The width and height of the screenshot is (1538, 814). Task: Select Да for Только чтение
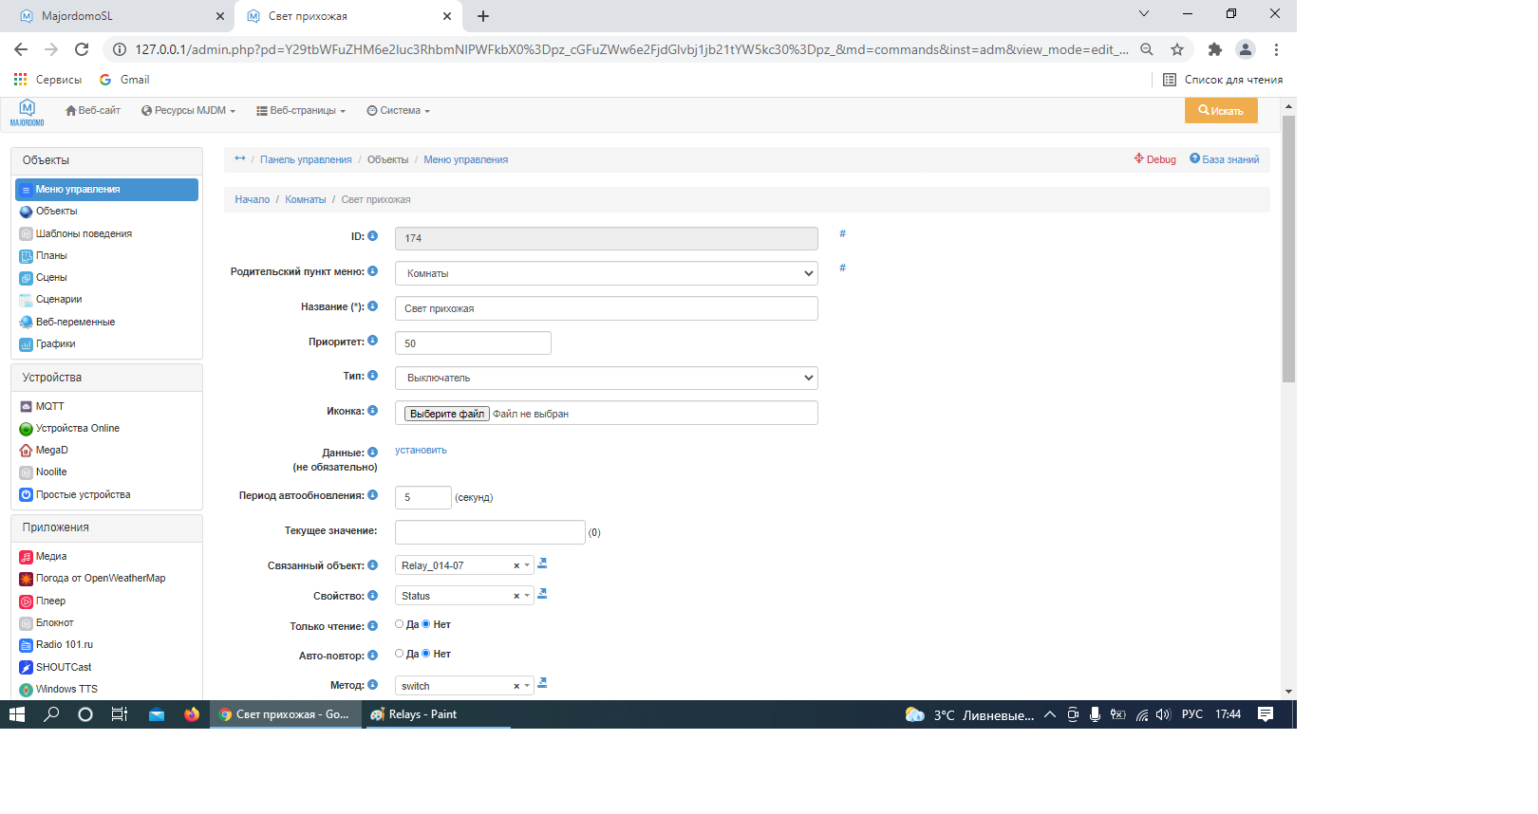click(400, 624)
